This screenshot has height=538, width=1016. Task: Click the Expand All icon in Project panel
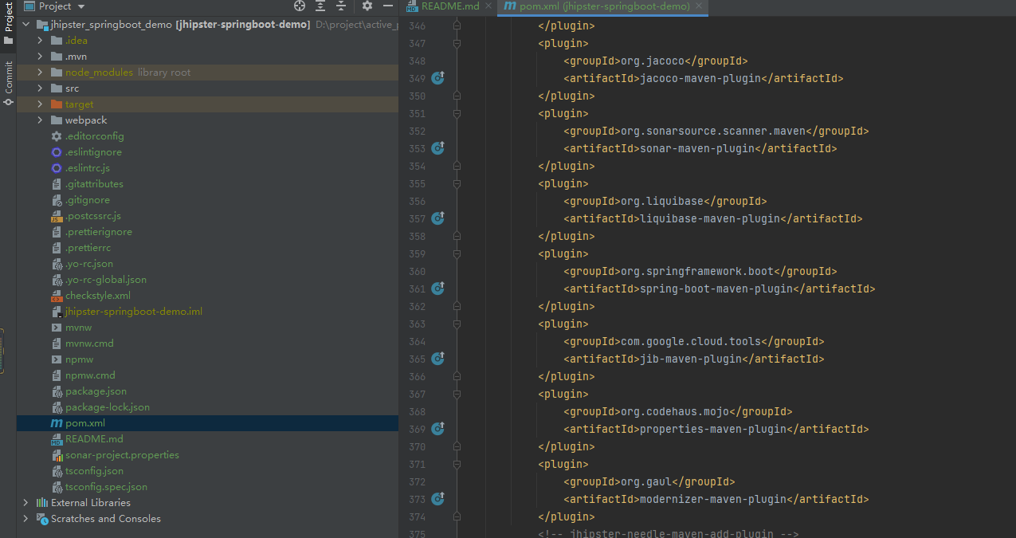(320, 6)
